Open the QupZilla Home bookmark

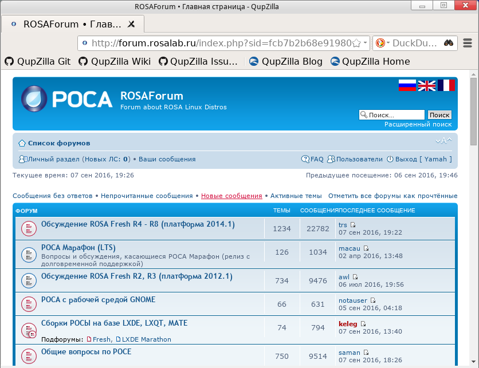coord(370,61)
